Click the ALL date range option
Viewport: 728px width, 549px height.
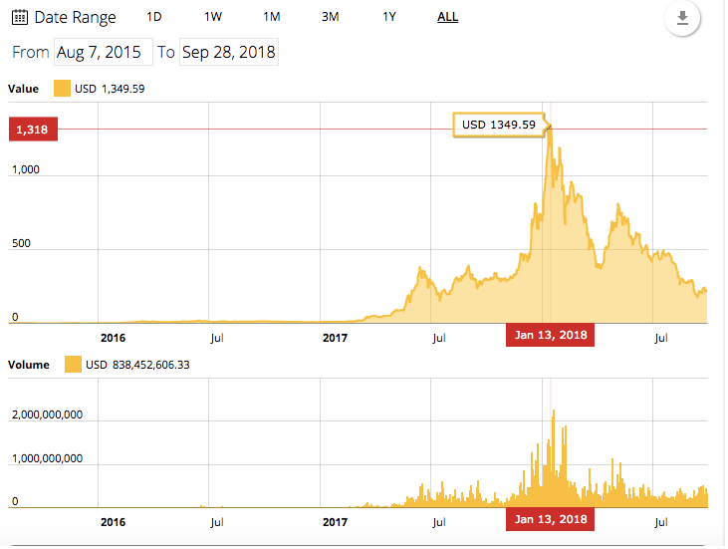[447, 17]
